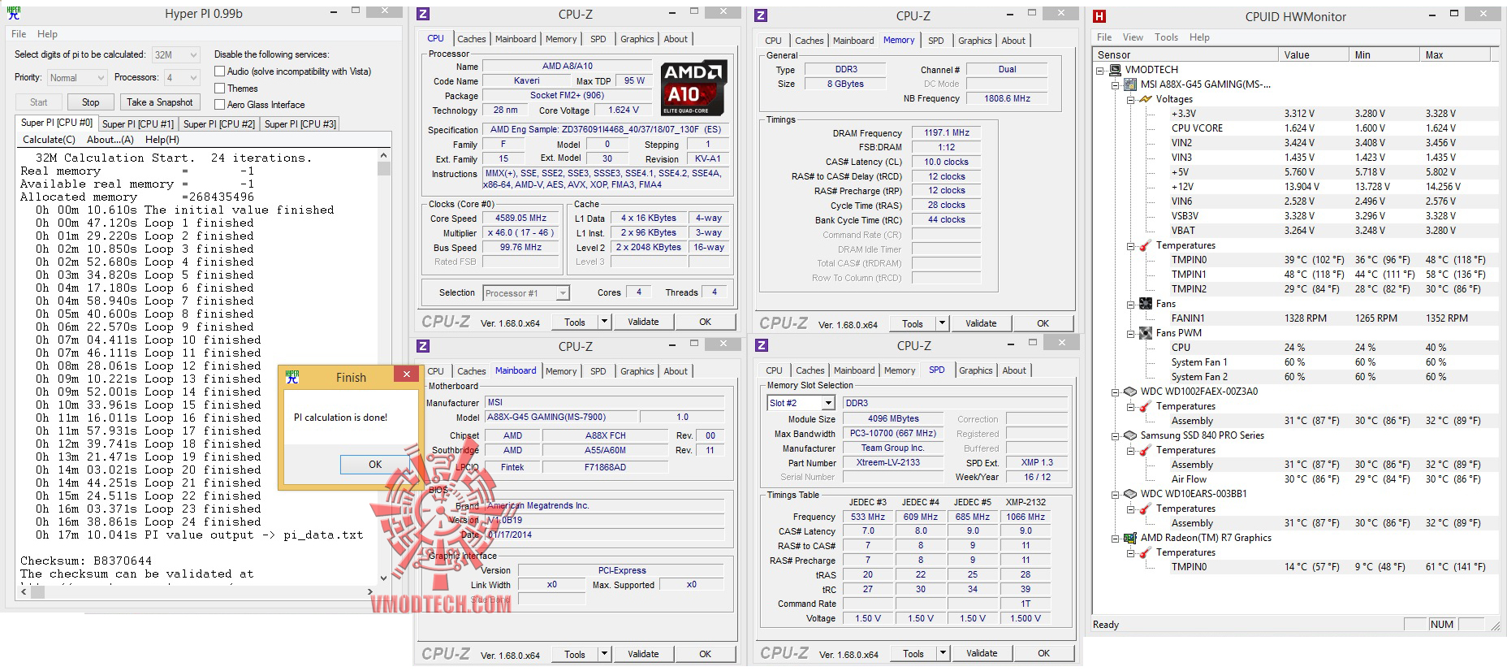Image resolution: width=1507 pixels, height=671 pixels.
Task: Open Graphics tab in CPU-Z Mainboard window
Action: (637, 371)
